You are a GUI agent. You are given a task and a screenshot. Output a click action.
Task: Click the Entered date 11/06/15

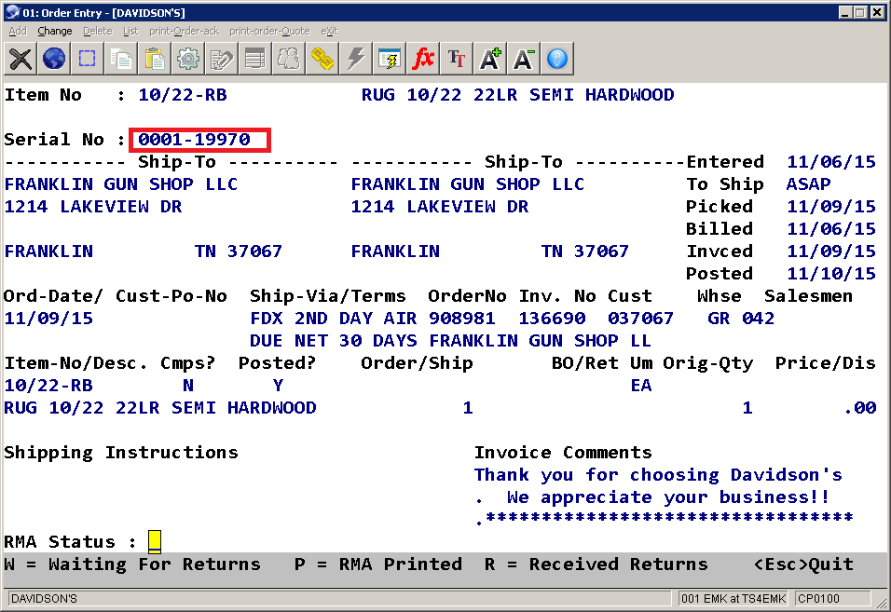click(831, 162)
